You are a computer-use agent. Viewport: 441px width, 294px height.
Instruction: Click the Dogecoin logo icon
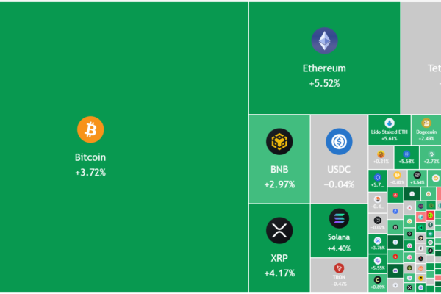tap(426, 123)
